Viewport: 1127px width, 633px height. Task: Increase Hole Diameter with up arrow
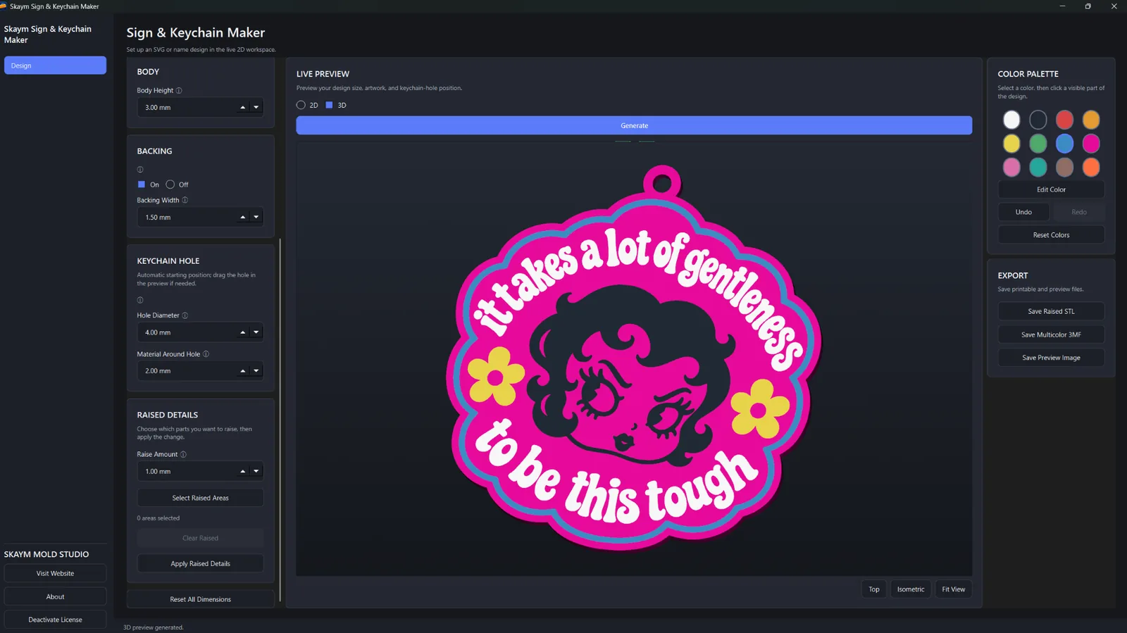(x=243, y=332)
